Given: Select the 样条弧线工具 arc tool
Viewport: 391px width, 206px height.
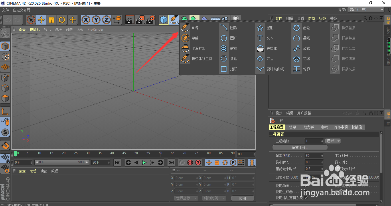Looking at the screenshot, I should tap(197, 59).
